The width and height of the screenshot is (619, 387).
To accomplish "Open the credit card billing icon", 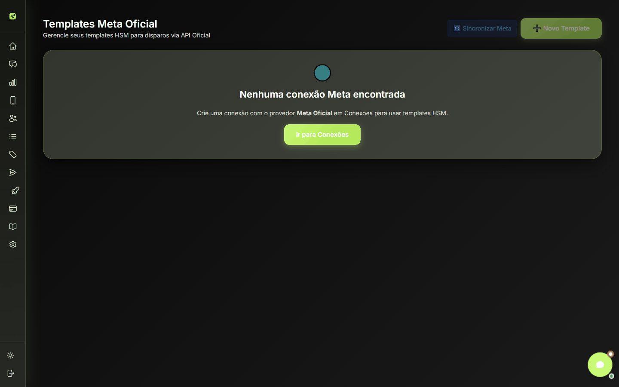I will click(13, 209).
